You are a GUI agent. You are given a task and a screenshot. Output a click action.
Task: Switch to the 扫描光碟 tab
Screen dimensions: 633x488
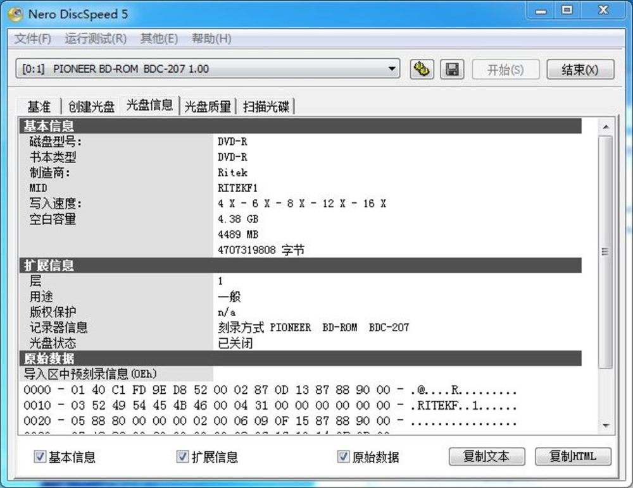pyautogui.click(x=266, y=107)
